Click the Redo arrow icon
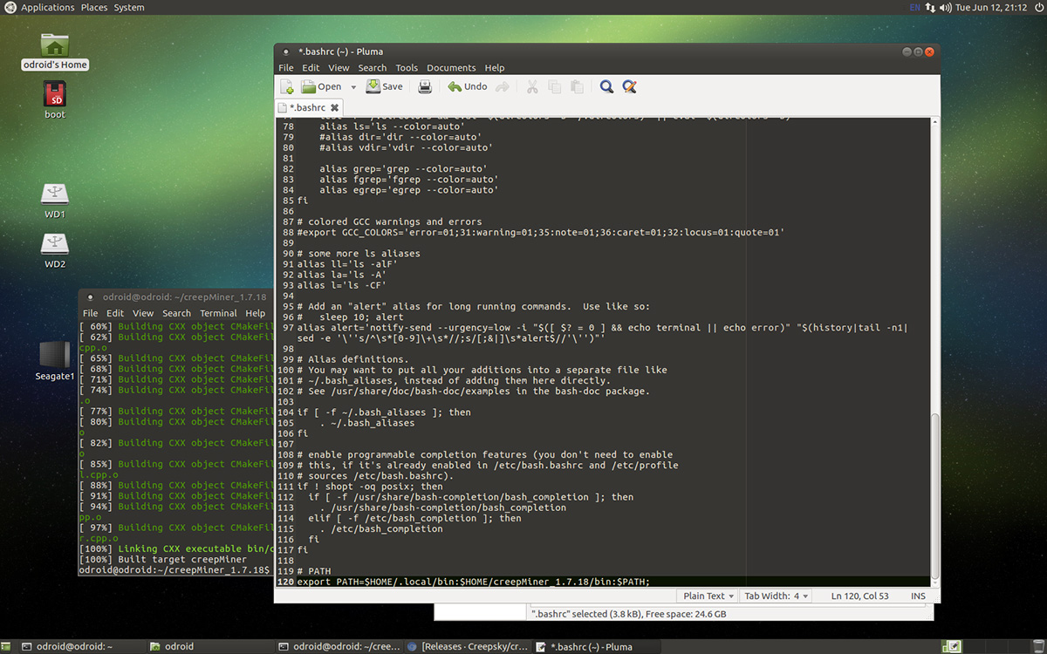This screenshot has height=654, width=1047. (x=503, y=86)
